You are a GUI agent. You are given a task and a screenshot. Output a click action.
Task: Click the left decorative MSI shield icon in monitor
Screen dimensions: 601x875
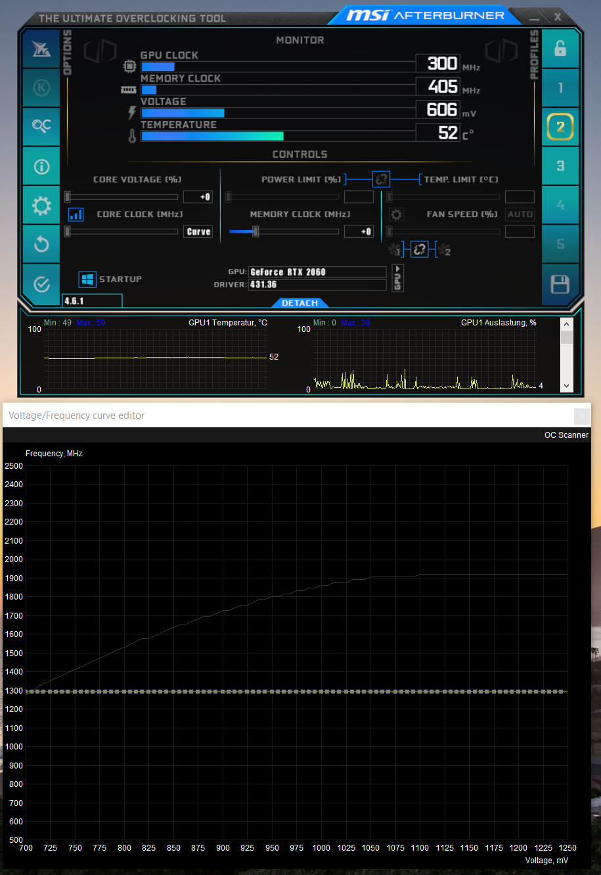(100, 51)
